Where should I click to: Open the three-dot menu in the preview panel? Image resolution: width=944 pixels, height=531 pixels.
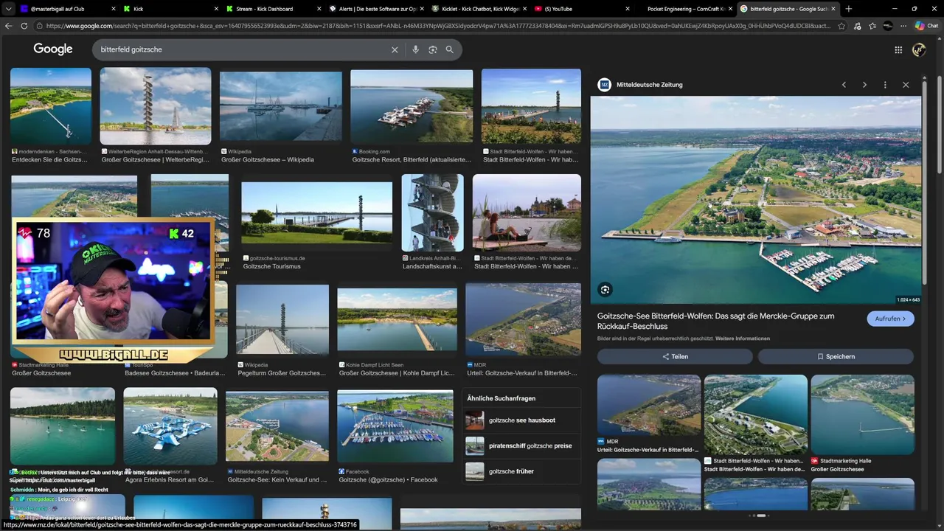pos(885,85)
